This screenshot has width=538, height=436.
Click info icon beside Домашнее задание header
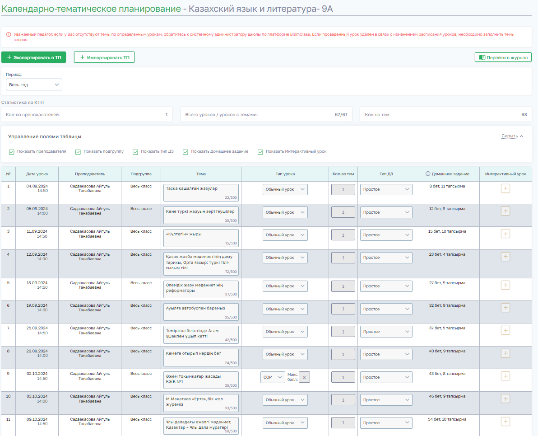(428, 174)
